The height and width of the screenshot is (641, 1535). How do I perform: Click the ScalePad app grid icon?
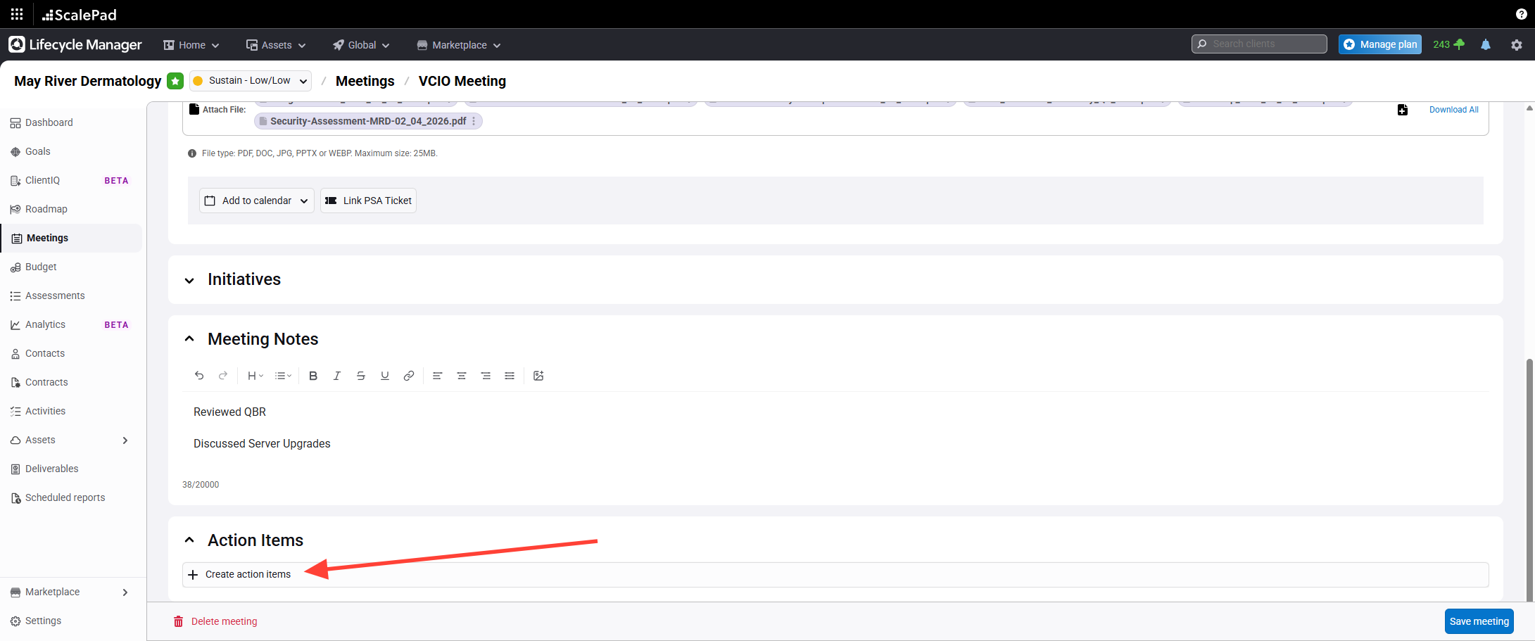click(17, 14)
